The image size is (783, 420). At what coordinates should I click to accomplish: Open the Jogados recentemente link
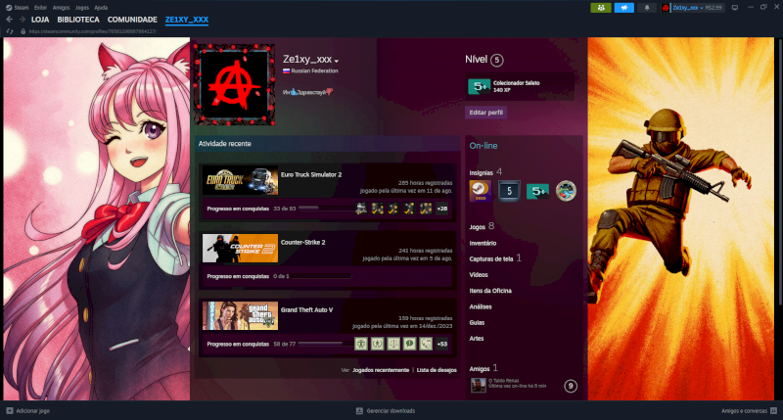pos(381,370)
